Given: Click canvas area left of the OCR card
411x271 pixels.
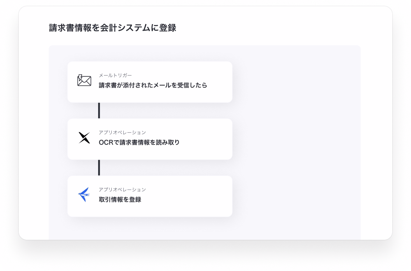Looking at the screenshot, I should click(x=58, y=139).
